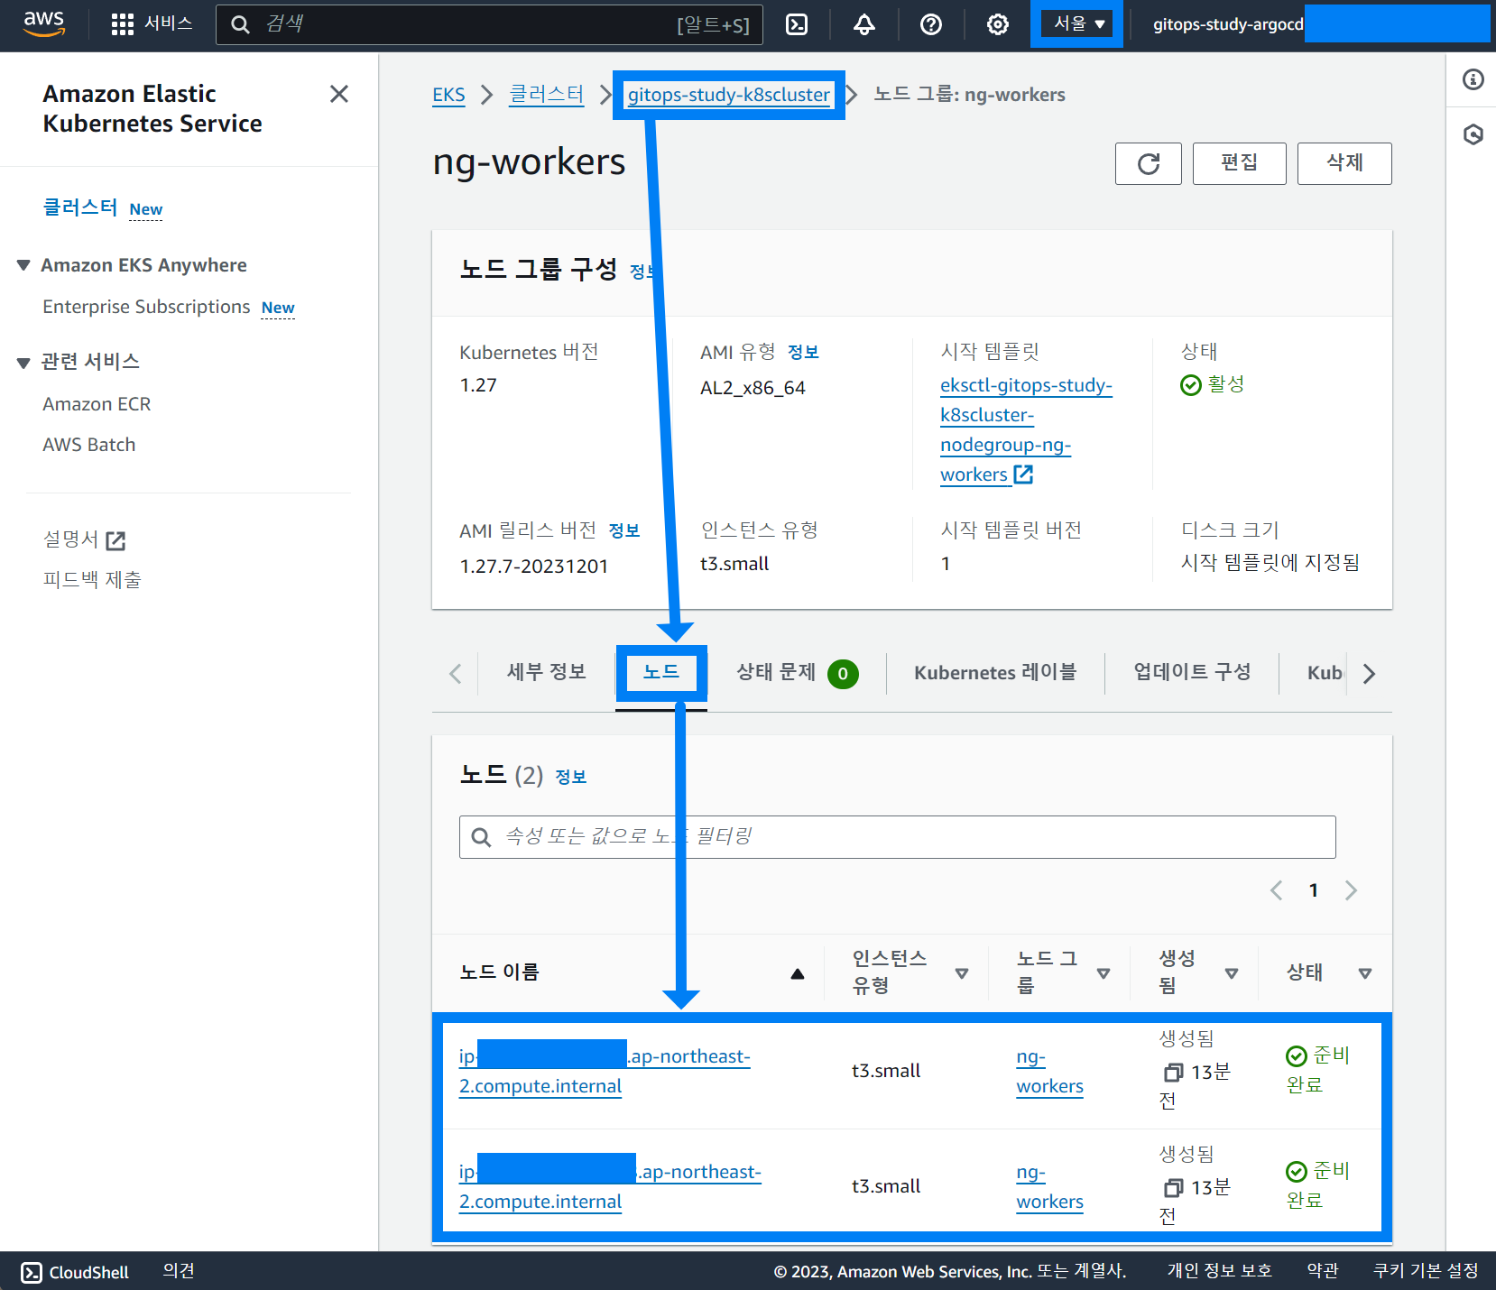1496x1290 pixels.
Task: Switch to the Kubernetes 레이블 tab
Action: (995, 673)
